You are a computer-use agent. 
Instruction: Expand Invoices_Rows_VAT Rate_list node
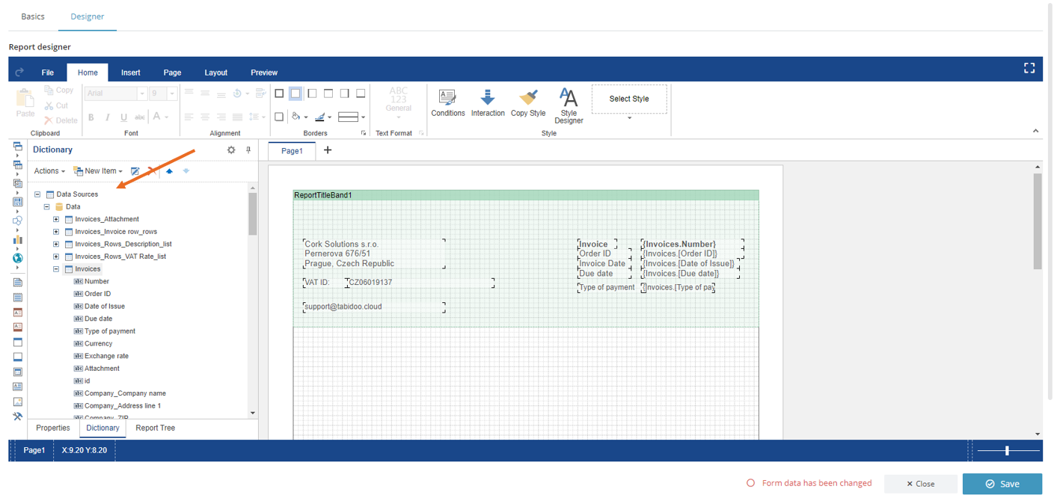56,256
